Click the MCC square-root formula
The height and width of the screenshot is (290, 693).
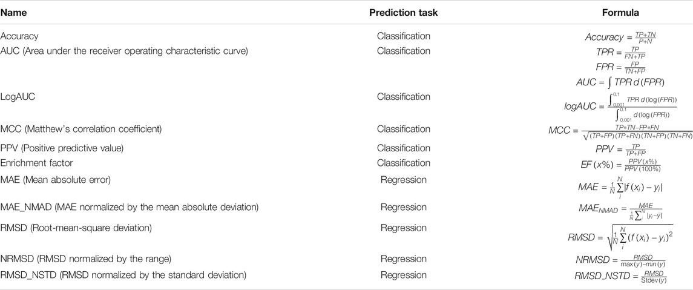point(620,132)
